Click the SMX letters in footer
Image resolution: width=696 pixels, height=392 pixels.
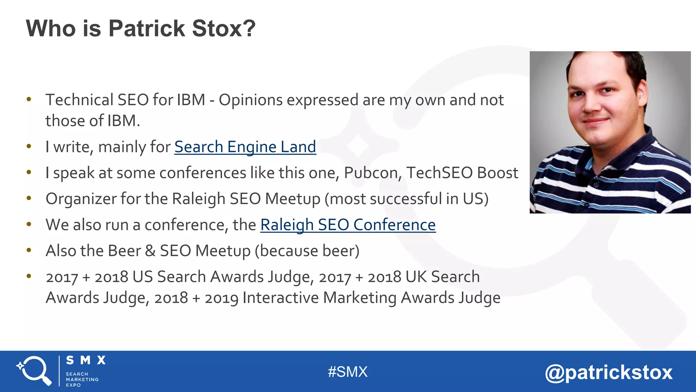coord(86,360)
